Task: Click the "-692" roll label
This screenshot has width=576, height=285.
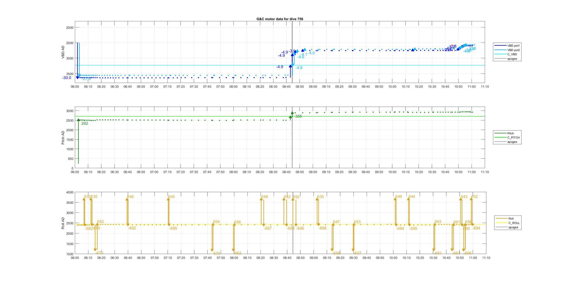Action: pyautogui.click(x=132, y=228)
